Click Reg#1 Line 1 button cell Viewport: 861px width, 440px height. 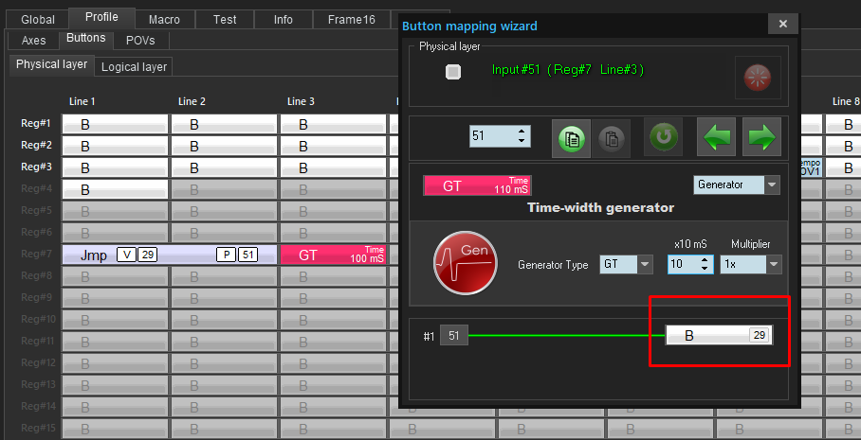click(x=115, y=124)
